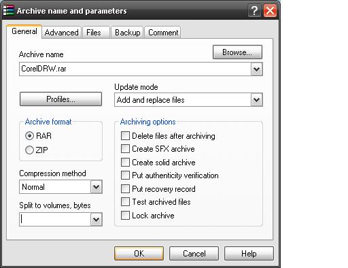This screenshot has width=348, height=268.
Task: Open the Advanced tab
Action: [x=62, y=33]
